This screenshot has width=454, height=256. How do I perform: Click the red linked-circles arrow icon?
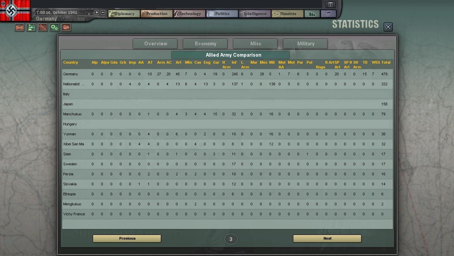[43, 28]
